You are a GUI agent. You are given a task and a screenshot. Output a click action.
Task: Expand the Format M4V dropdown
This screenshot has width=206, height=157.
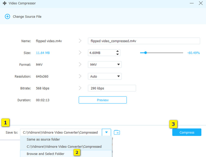[x=118, y=65]
